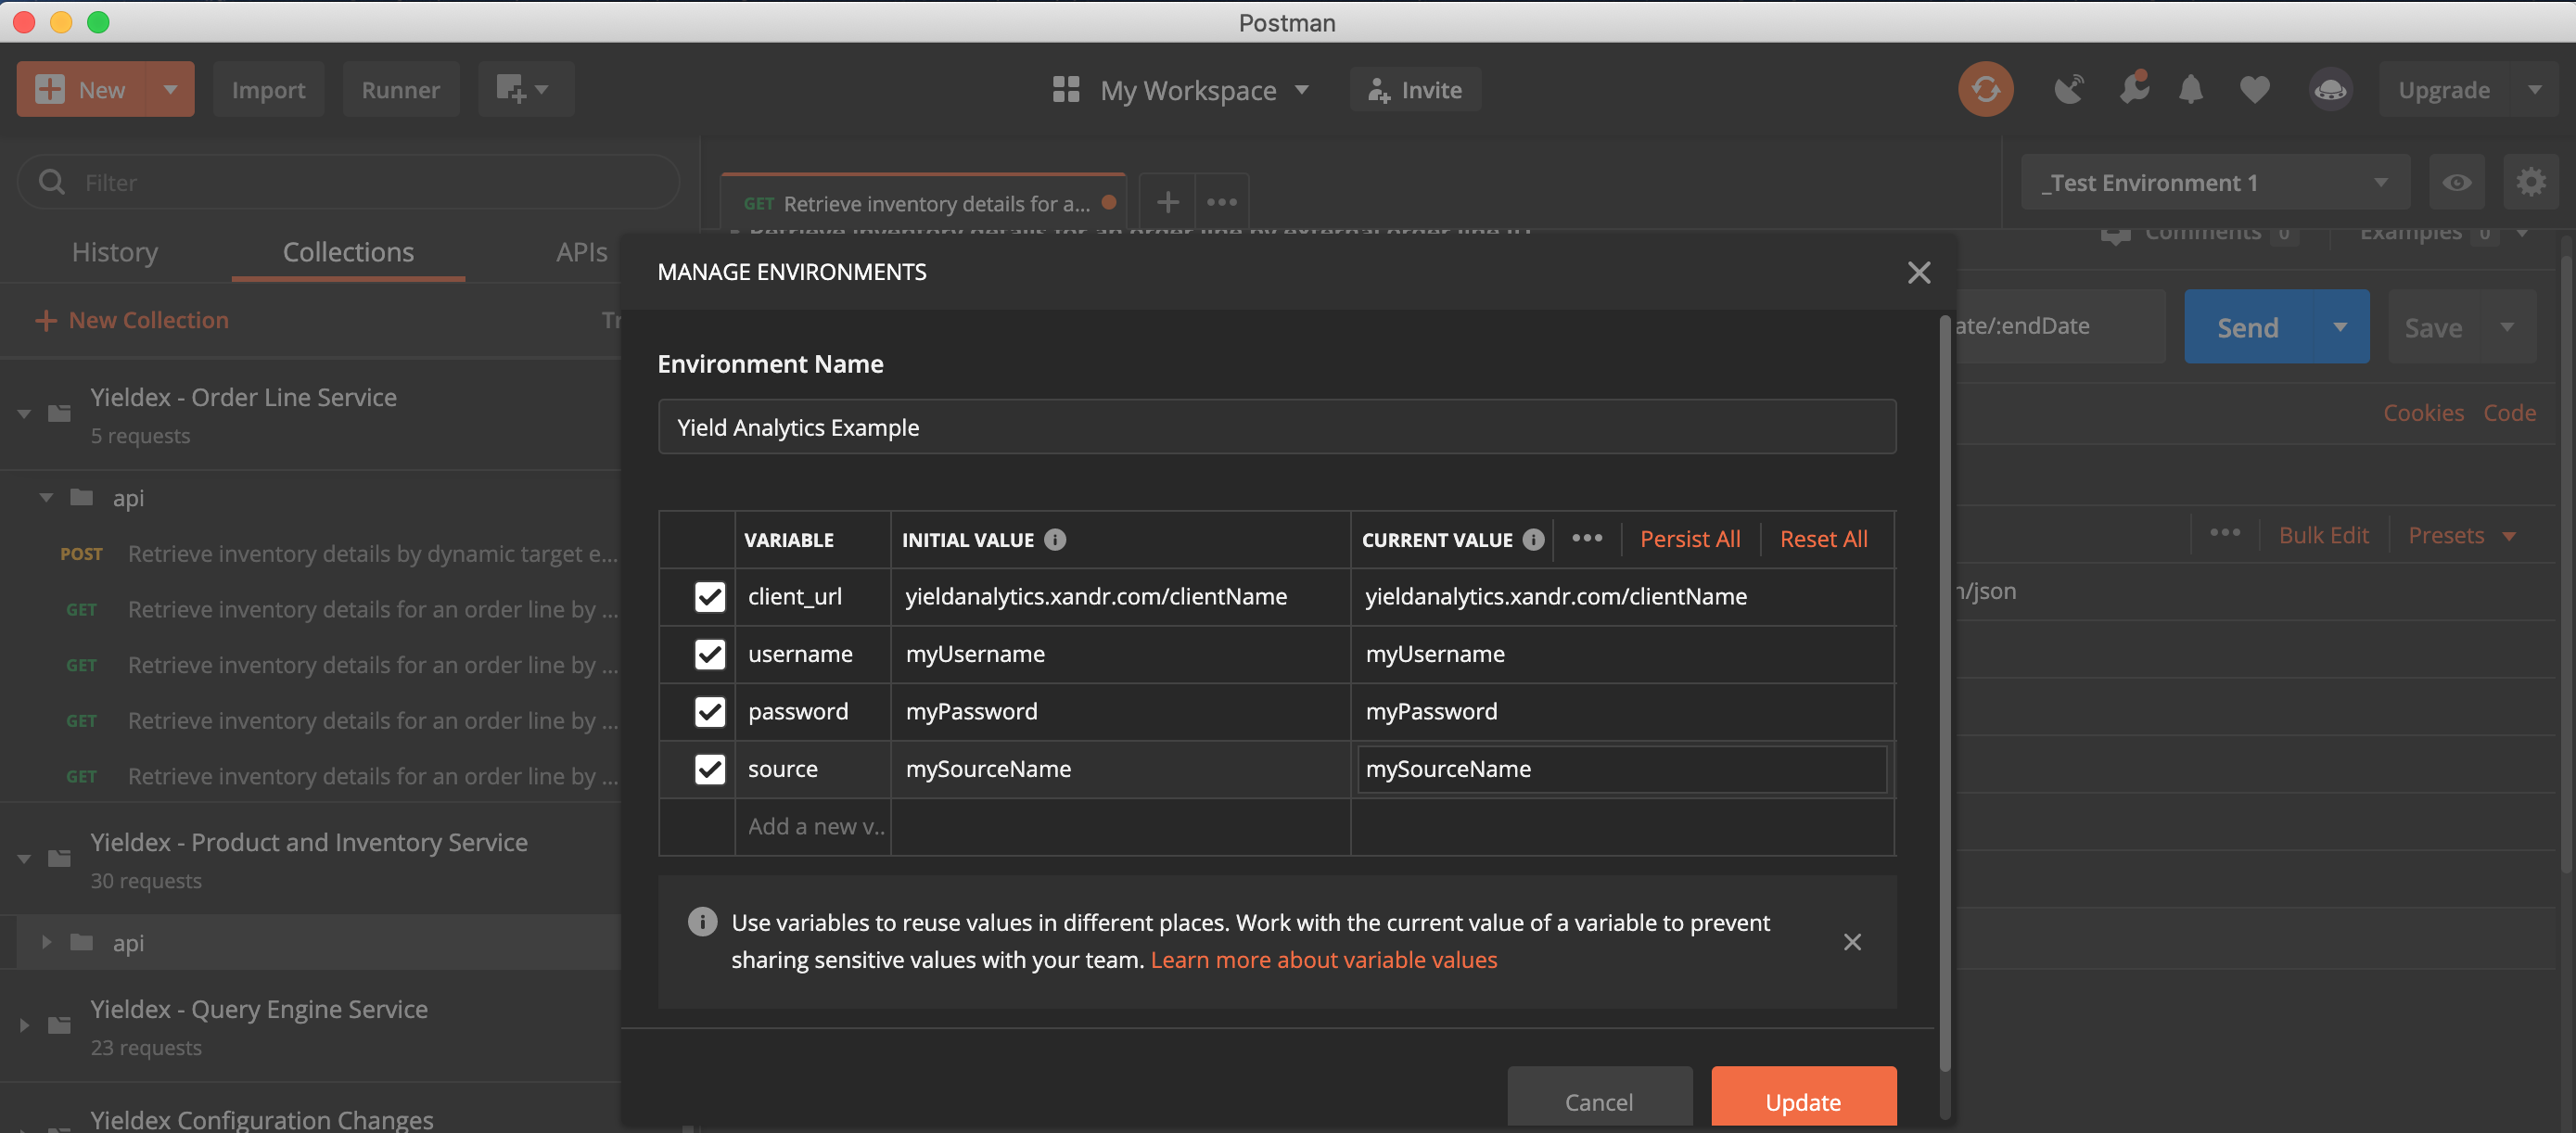The width and height of the screenshot is (2576, 1133).
Task: Open environment quick look eye icon
Action: click(2456, 183)
